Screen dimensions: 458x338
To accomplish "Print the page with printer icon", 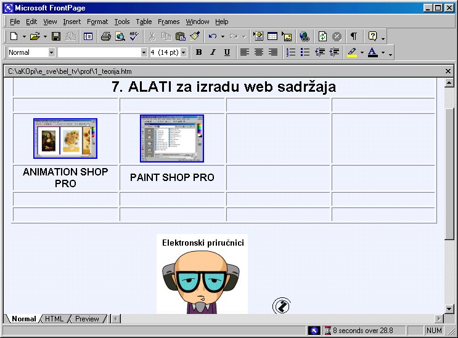I will pyautogui.click(x=106, y=36).
